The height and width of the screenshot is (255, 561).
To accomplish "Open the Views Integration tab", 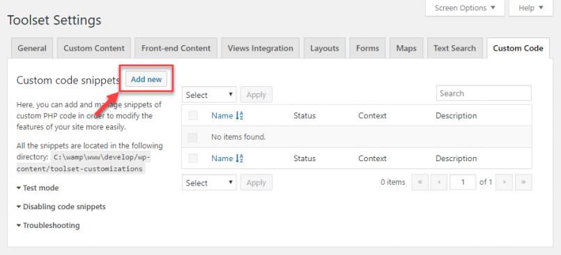I will tap(261, 48).
